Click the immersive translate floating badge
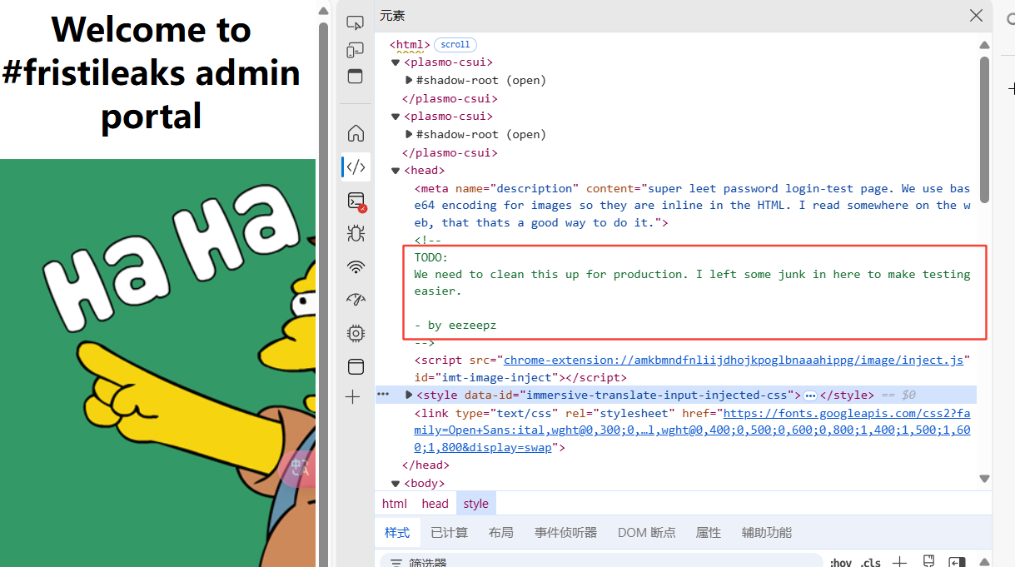Image resolution: width=1015 pixels, height=567 pixels. click(x=299, y=470)
